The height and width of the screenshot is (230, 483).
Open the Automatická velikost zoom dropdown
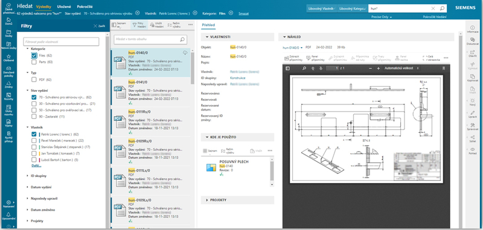tap(402, 68)
